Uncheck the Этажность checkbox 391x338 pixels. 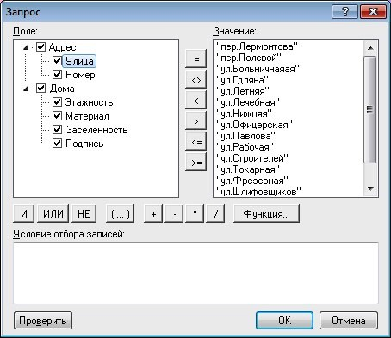click(57, 102)
